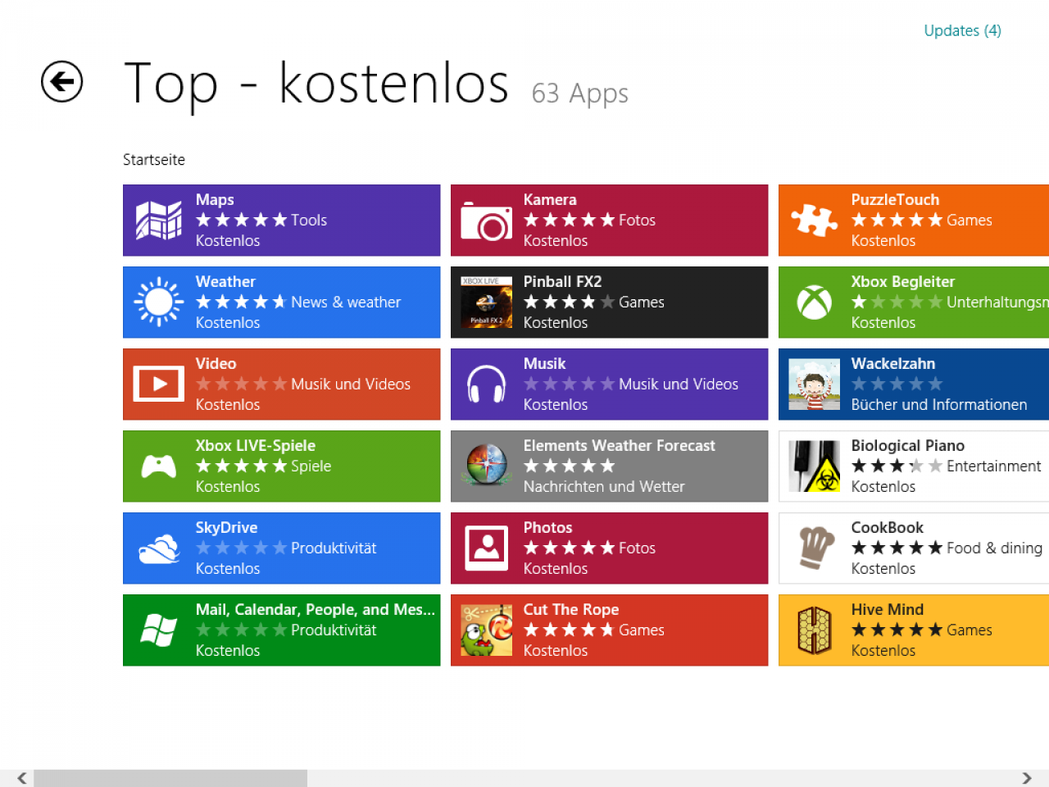Select the Xbox Begleiter title
Image resolution: width=1049 pixels, height=787 pixels.
pos(903,281)
